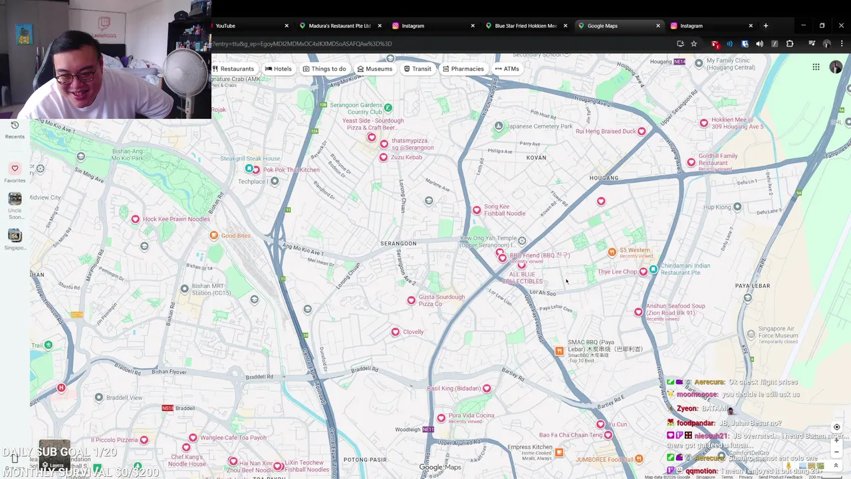Open the Chrome profile avatar
Viewport: 851px width, 479px height.
click(x=826, y=44)
